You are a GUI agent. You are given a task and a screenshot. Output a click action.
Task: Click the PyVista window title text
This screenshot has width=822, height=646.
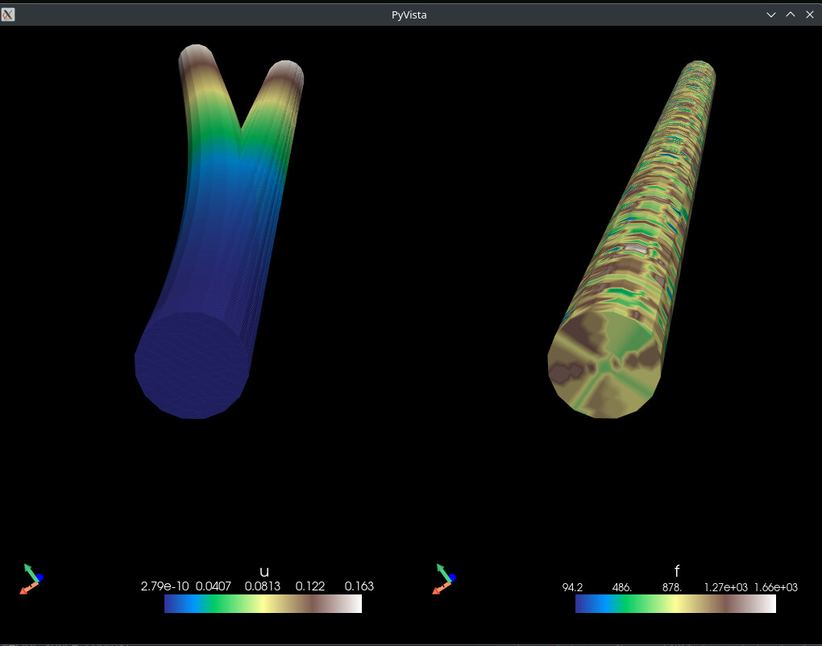[x=409, y=15]
